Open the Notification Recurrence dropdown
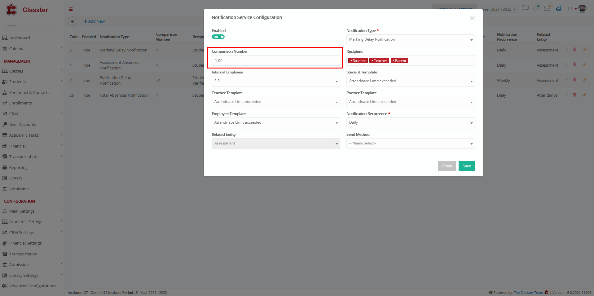This screenshot has height=296, width=594. [411, 123]
